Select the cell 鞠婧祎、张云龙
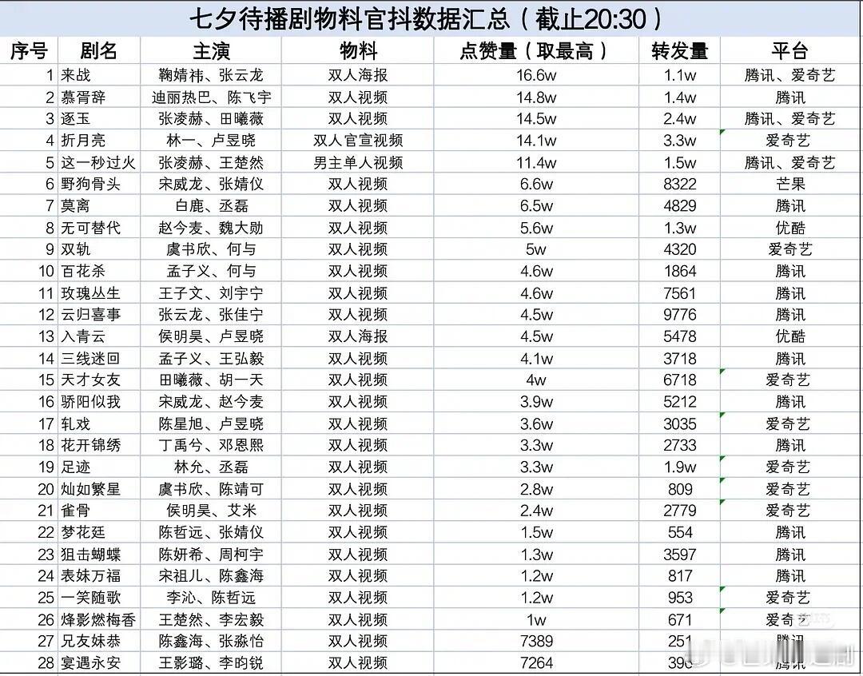 coord(211,75)
